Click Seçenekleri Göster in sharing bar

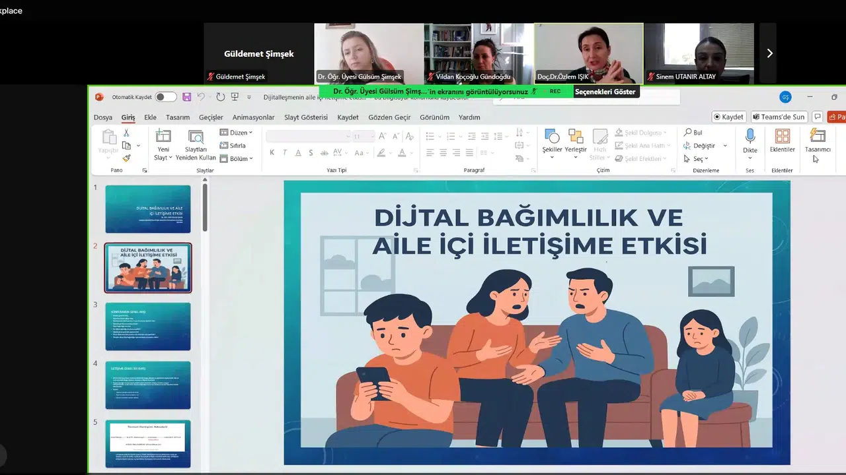[605, 92]
